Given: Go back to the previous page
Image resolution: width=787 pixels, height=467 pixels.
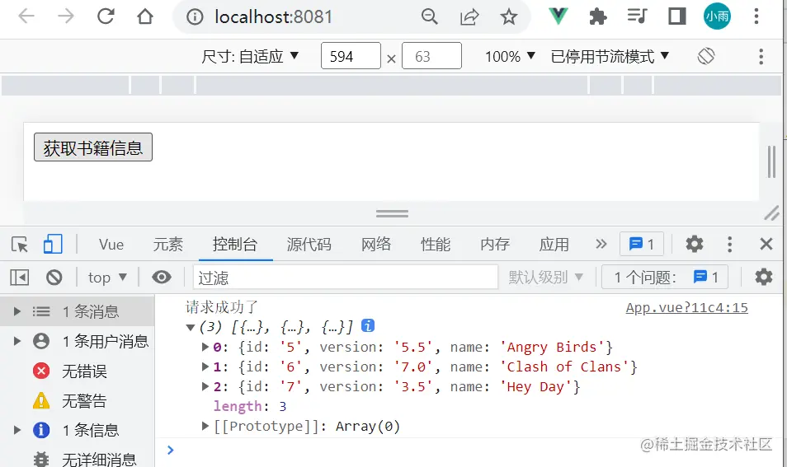Looking at the screenshot, I should (26, 16).
